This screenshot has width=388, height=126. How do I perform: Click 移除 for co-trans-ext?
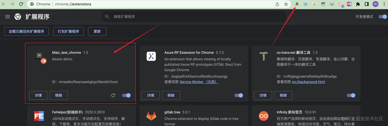(283, 95)
